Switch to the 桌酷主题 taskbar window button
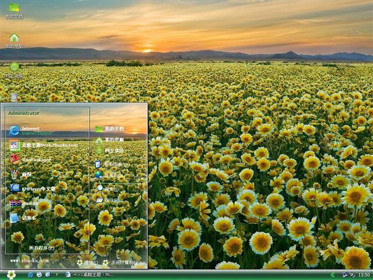Screen dimensions: 373x280 (93, 274)
